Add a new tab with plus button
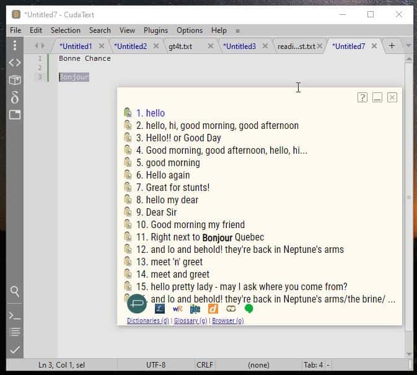The width and height of the screenshot is (417, 375). (392, 46)
